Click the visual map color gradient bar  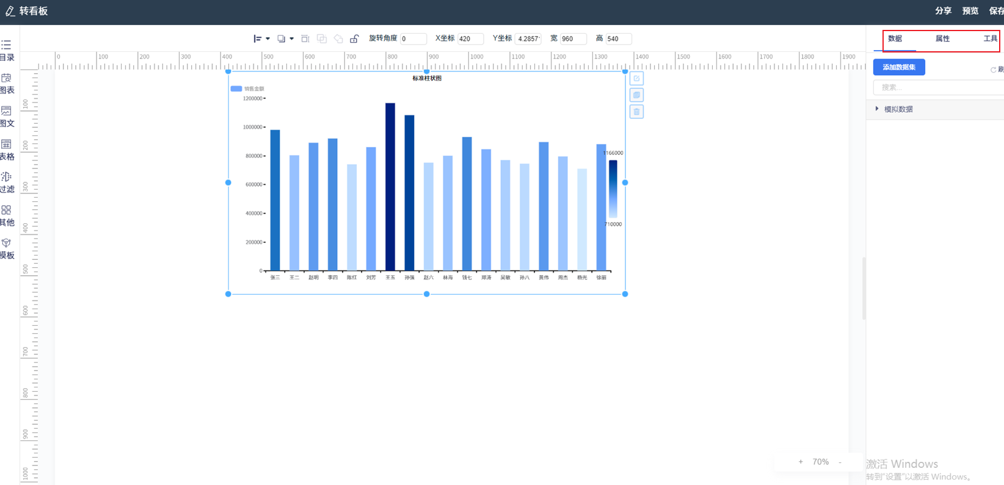tap(613, 189)
